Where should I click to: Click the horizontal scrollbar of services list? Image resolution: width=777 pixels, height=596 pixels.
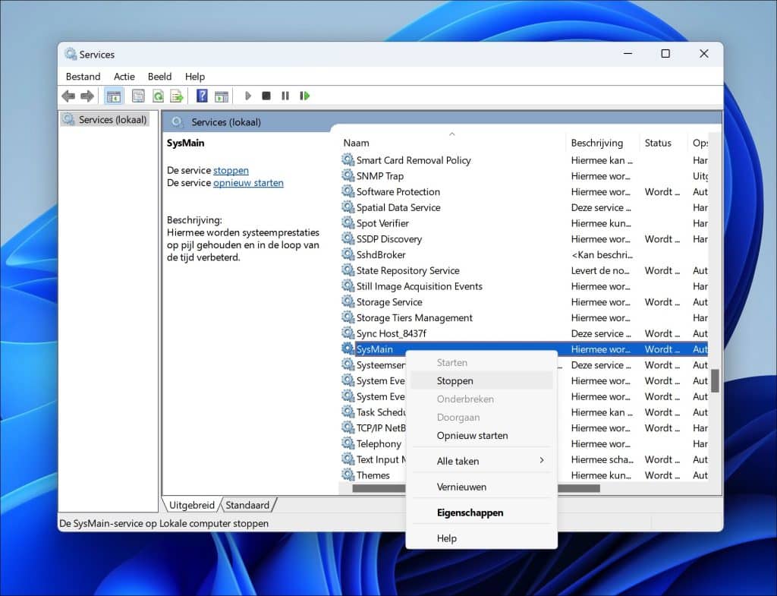[476, 488]
